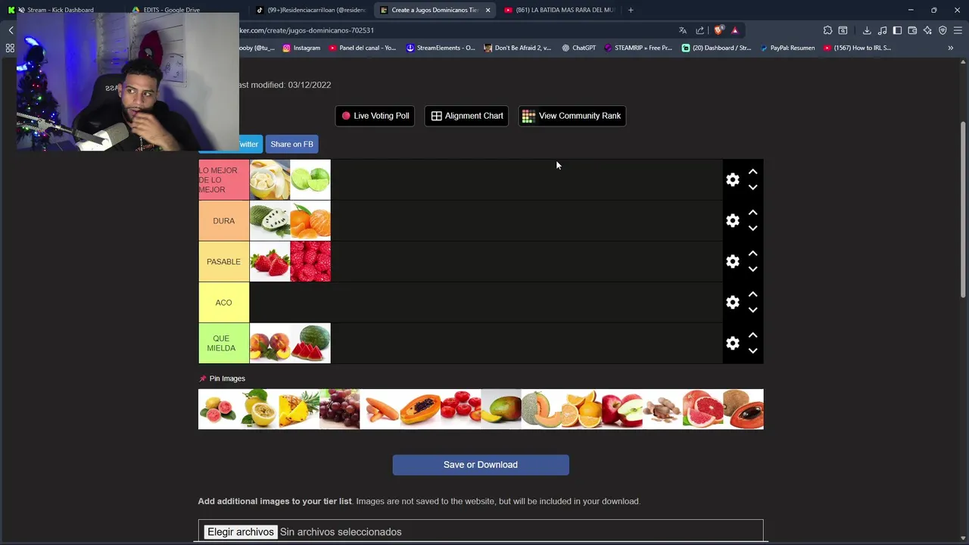Open Brave Wallet icon
This screenshot has width=969, height=545.
coord(912,30)
